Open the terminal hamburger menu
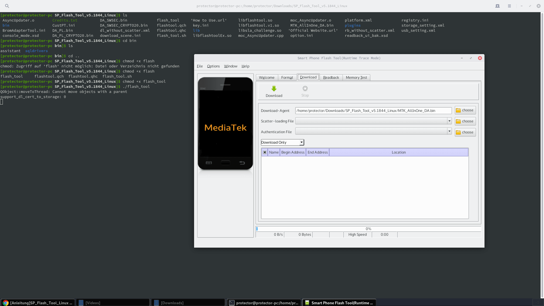Screen dimensions: 544x306 tap(509, 6)
